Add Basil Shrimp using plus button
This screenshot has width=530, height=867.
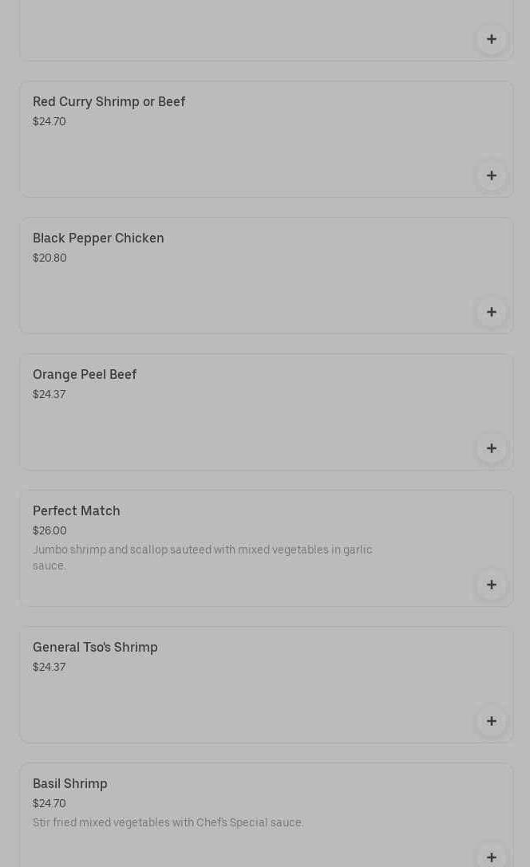(491, 856)
